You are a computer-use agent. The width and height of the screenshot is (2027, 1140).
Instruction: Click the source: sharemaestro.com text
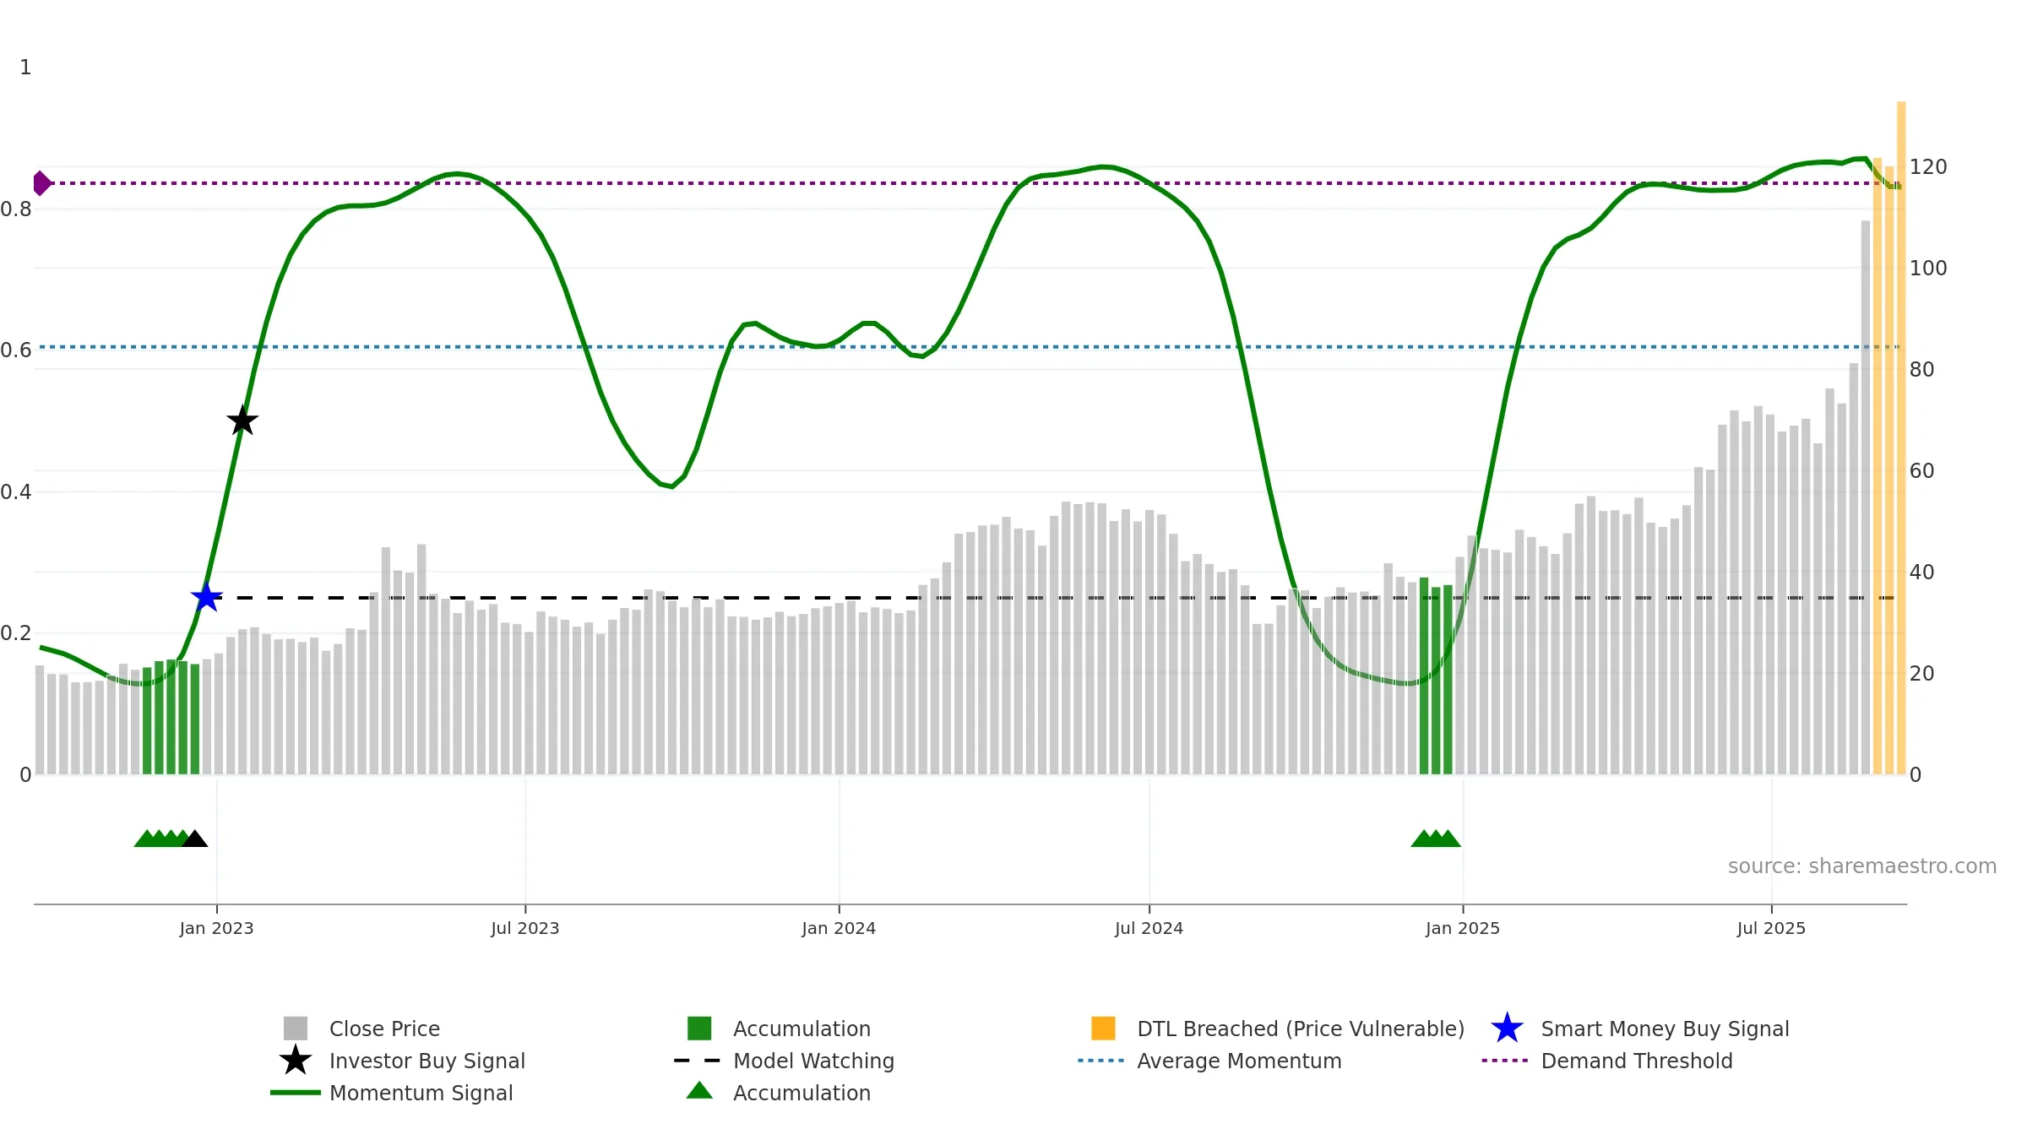1861,866
